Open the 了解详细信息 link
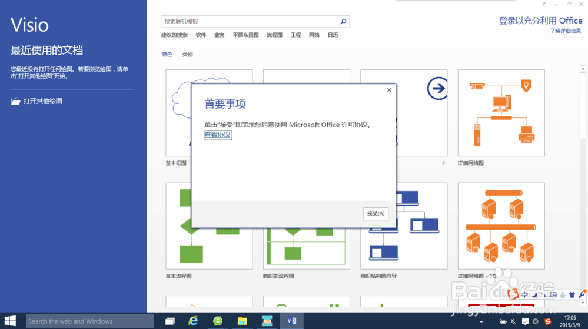Screen dimensions: 588x329 coord(566,31)
